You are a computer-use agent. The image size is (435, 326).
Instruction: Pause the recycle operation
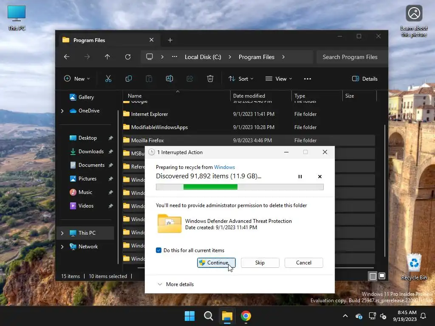300,177
